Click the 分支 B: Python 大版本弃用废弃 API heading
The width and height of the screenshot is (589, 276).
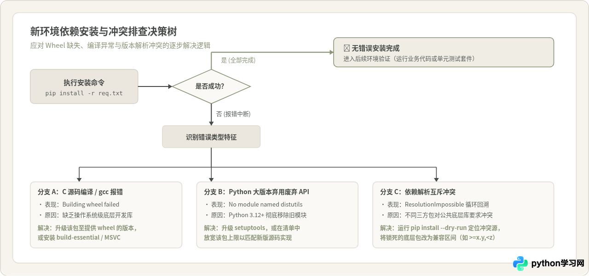point(256,192)
